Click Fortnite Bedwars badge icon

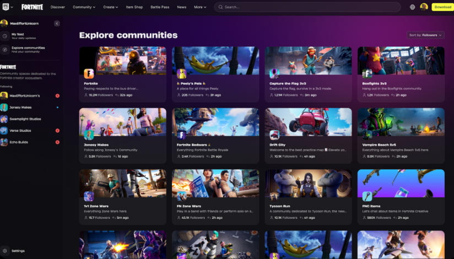click(181, 135)
